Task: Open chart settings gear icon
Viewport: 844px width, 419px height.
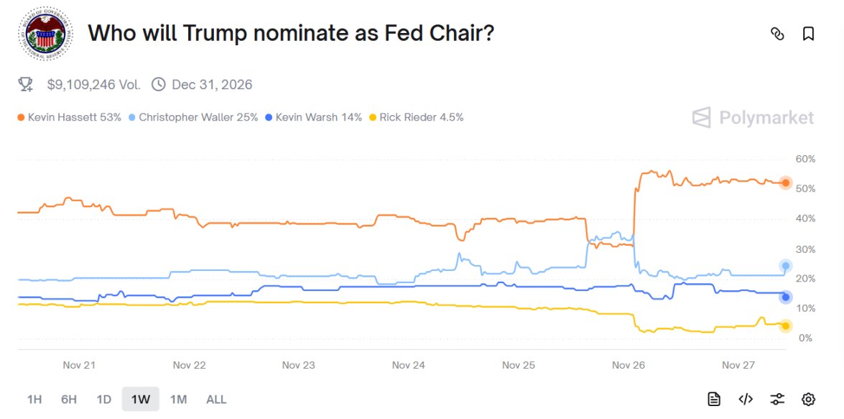Action: pyautogui.click(x=809, y=400)
